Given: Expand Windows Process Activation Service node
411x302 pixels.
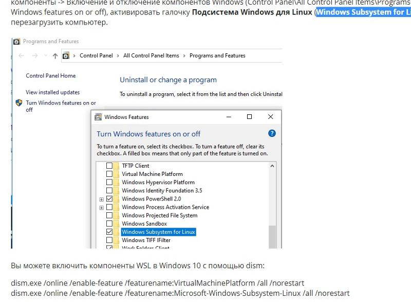Looking at the screenshot, I should pos(101,208).
